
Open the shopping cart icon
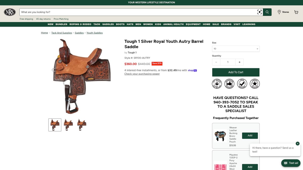tap(296, 12)
